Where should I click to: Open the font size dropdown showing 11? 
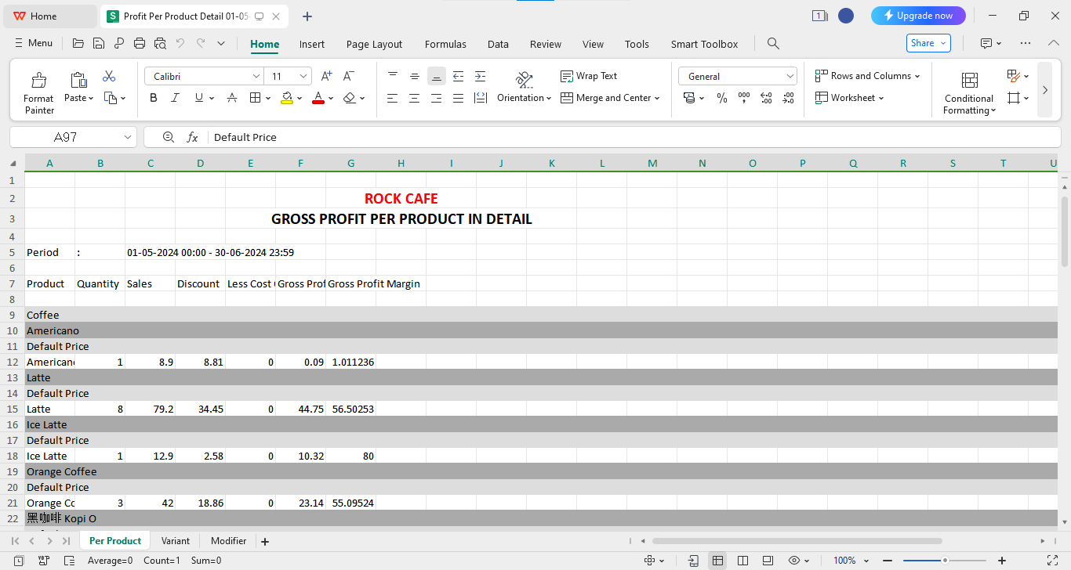[x=303, y=76]
